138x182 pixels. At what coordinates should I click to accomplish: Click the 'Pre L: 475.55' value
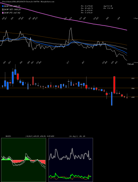(x=87, y=10)
